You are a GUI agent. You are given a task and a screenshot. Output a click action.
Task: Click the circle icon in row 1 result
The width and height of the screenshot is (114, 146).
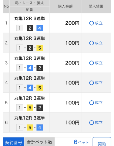click(92, 23)
